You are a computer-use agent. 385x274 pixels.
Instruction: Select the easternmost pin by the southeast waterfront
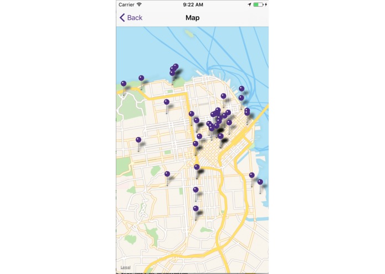[x=260, y=182]
